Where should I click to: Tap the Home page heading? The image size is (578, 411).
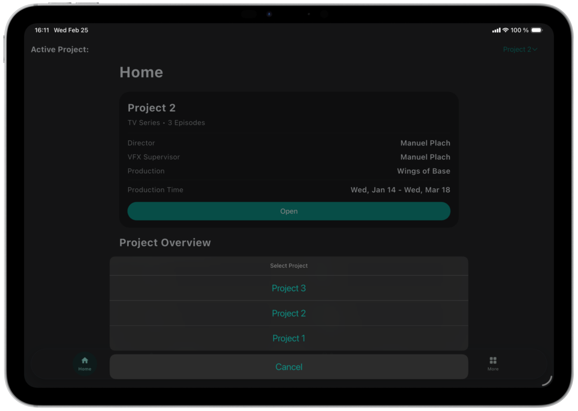pos(141,72)
